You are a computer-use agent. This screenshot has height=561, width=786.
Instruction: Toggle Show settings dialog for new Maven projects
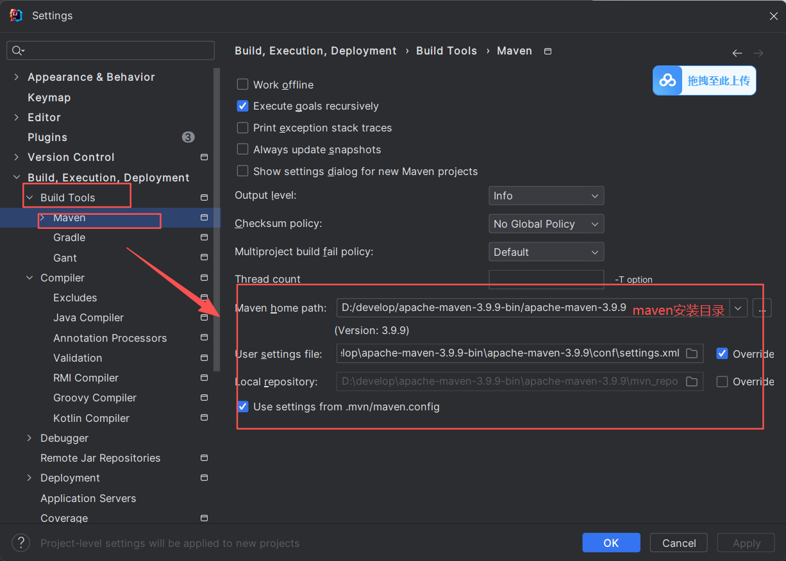(x=242, y=171)
